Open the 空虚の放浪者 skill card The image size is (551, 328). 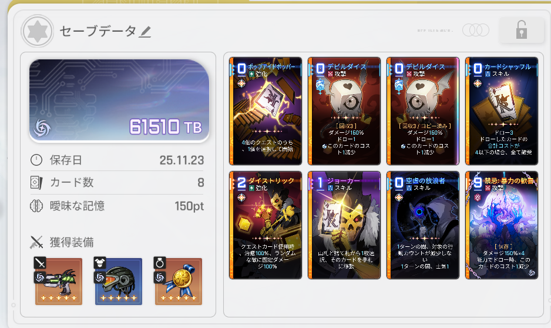tap(423, 225)
